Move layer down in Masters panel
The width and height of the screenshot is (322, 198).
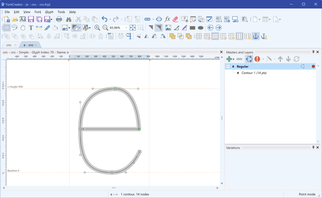pyautogui.click(x=288, y=59)
